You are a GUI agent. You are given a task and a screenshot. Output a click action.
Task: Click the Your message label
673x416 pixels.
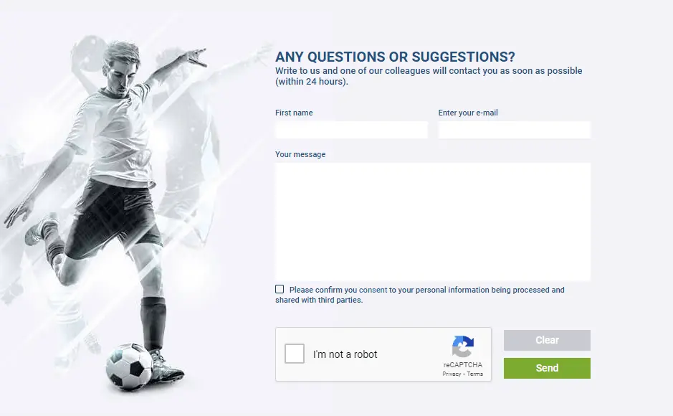point(300,154)
